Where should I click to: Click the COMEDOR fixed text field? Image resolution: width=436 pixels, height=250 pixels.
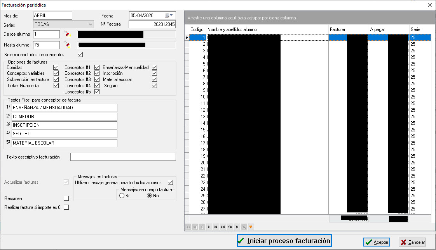tap(65, 117)
